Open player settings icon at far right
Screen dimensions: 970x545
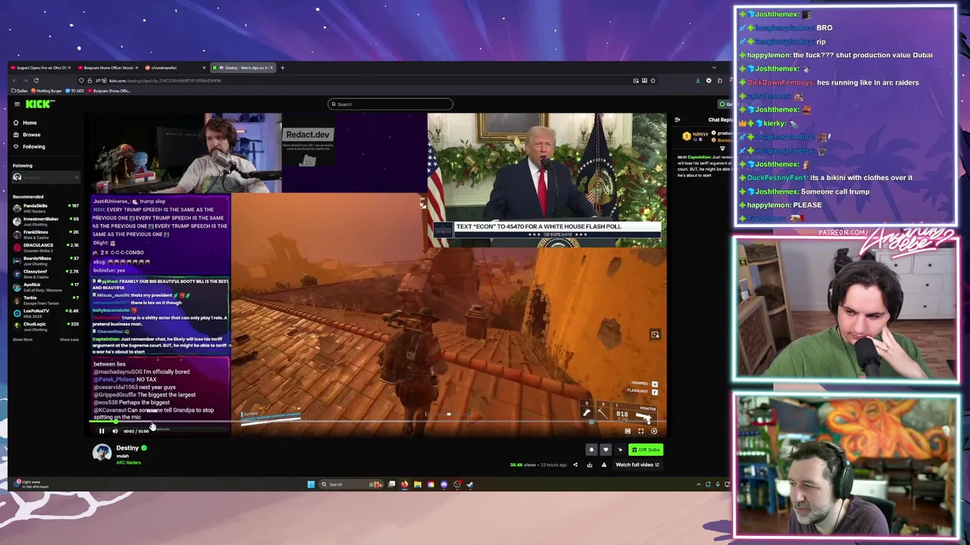[654, 431]
